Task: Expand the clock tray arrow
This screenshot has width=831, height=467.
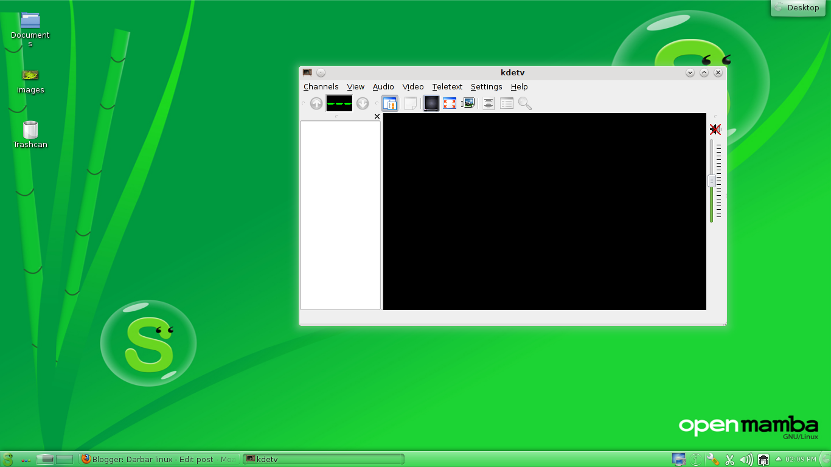Action: 777,460
